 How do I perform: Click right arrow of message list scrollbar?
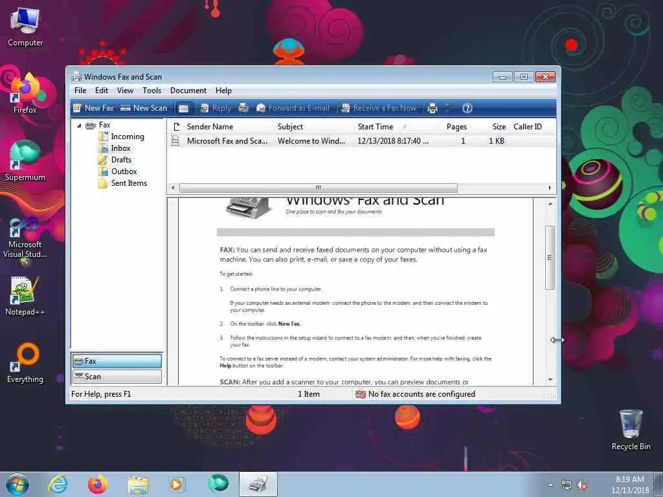pos(550,188)
